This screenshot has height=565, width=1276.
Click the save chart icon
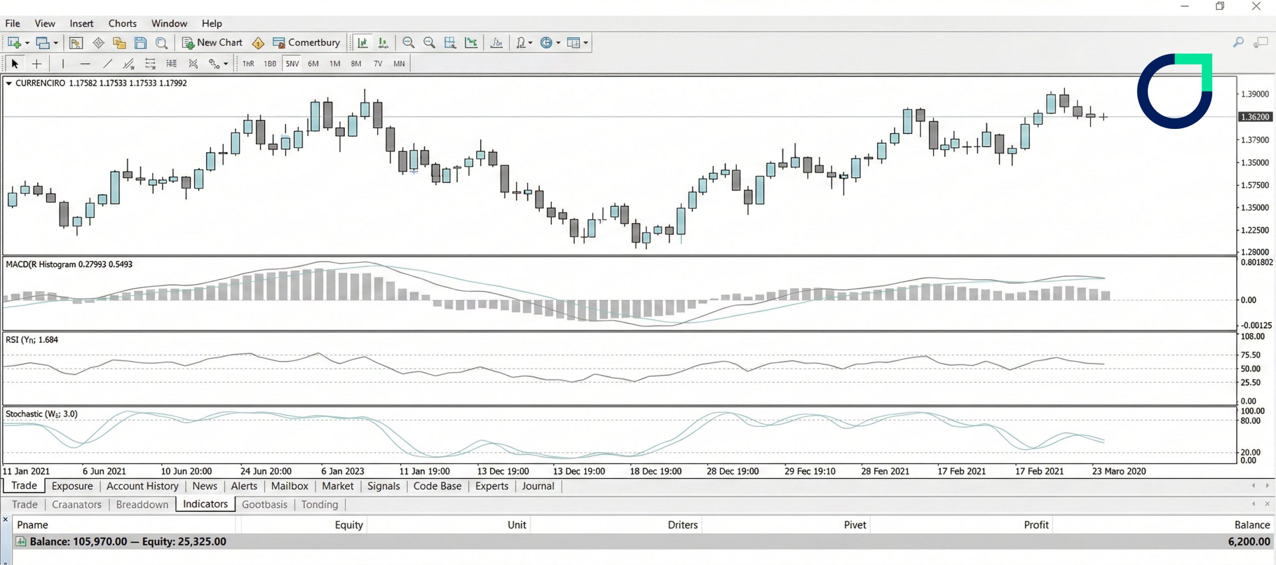(141, 43)
